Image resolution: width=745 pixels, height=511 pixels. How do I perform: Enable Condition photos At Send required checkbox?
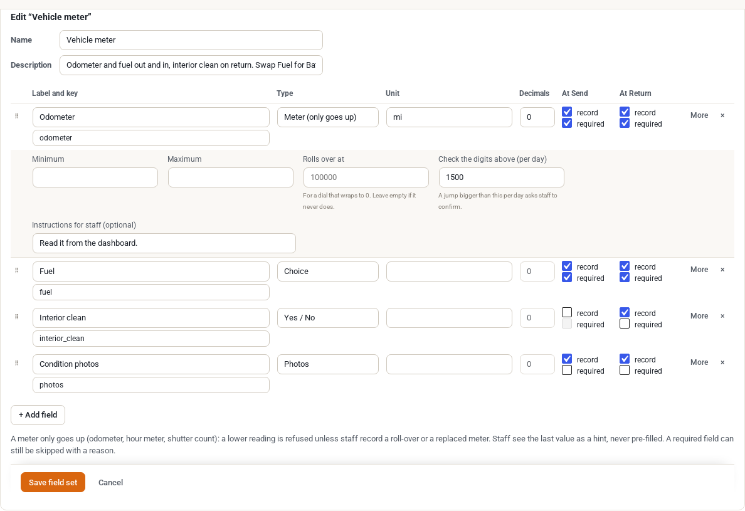[x=567, y=370]
